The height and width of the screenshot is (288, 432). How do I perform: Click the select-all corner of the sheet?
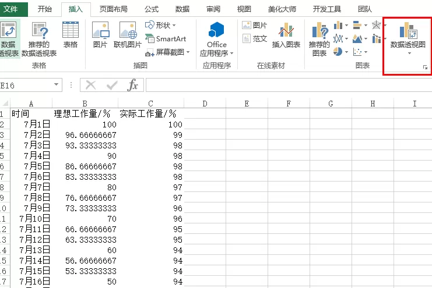[5, 104]
